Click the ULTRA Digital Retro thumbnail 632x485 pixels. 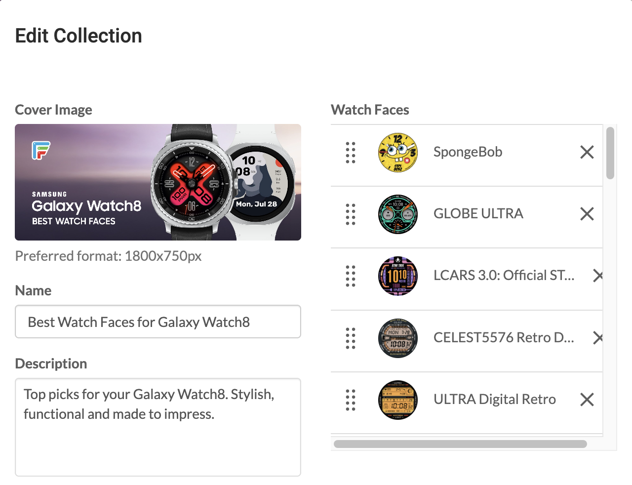[397, 400]
